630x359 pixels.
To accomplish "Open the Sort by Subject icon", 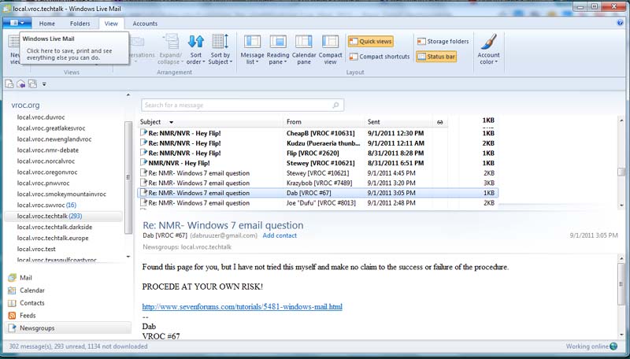I will (220, 42).
